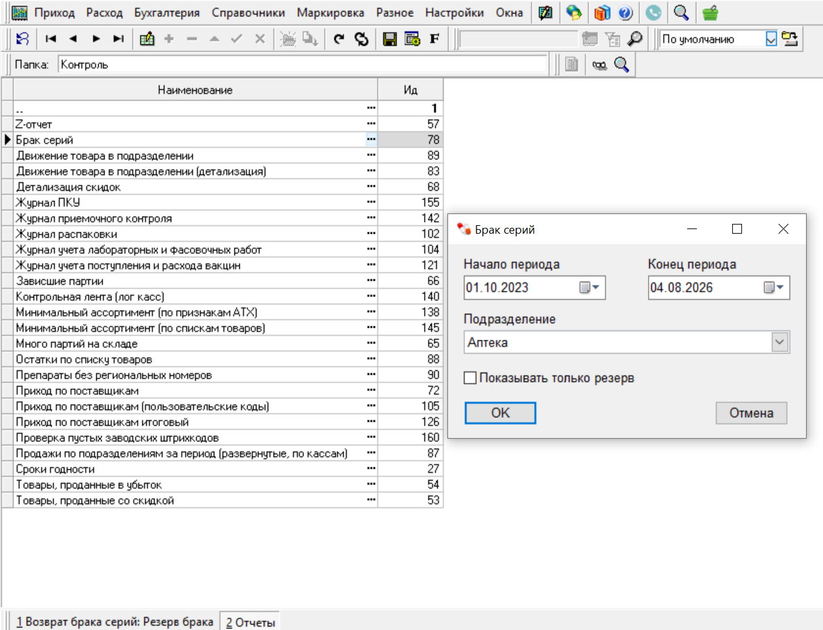Viewport: 823px width, 630px height.
Task: Sort by the Ид column header
Action: pyautogui.click(x=410, y=90)
